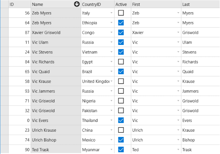Screen dimensions: 220x154
Task: Expand the United Kingdom country dropdown
Action: (x=111, y=81)
